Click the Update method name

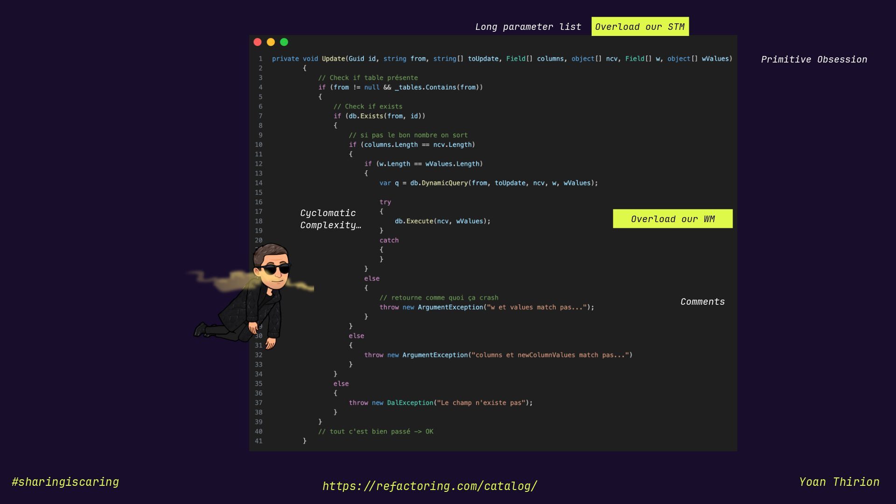pos(333,59)
